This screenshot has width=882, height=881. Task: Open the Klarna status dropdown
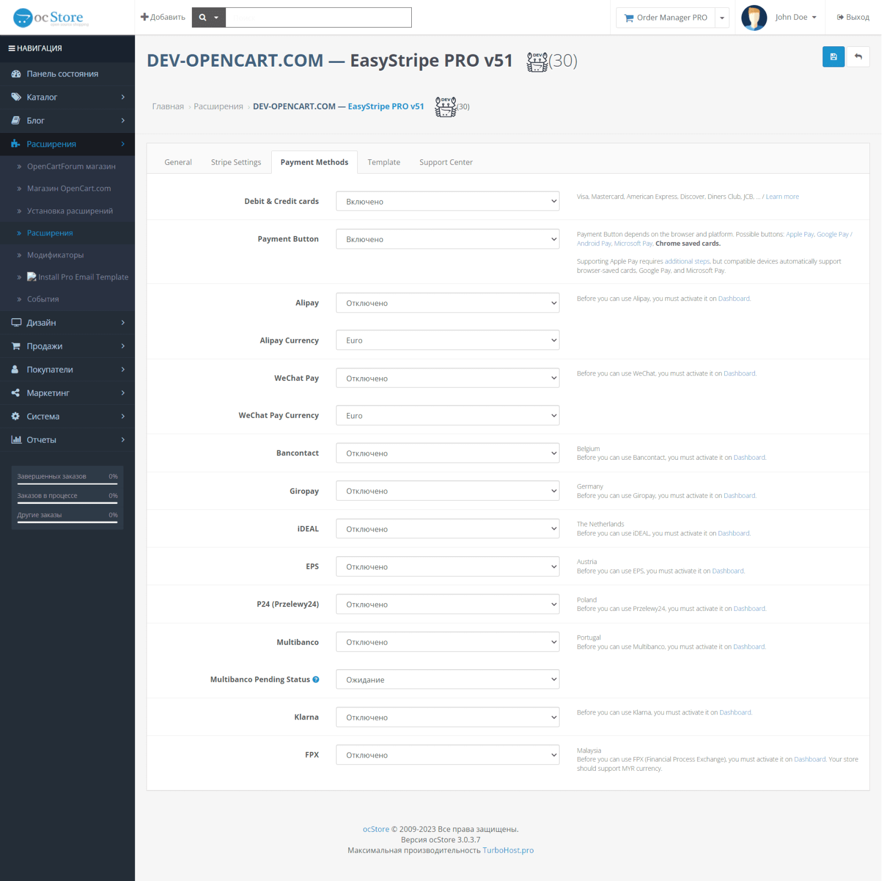click(x=448, y=717)
